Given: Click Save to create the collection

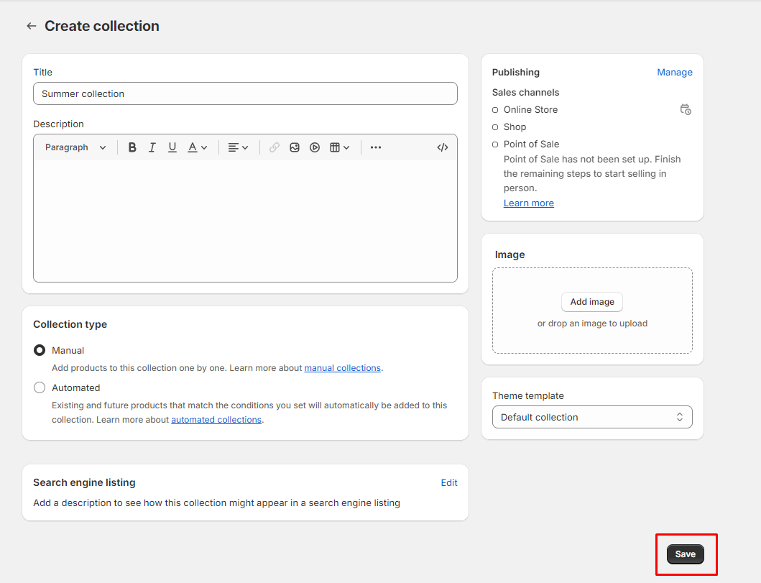Looking at the screenshot, I should pyautogui.click(x=685, y=554).
